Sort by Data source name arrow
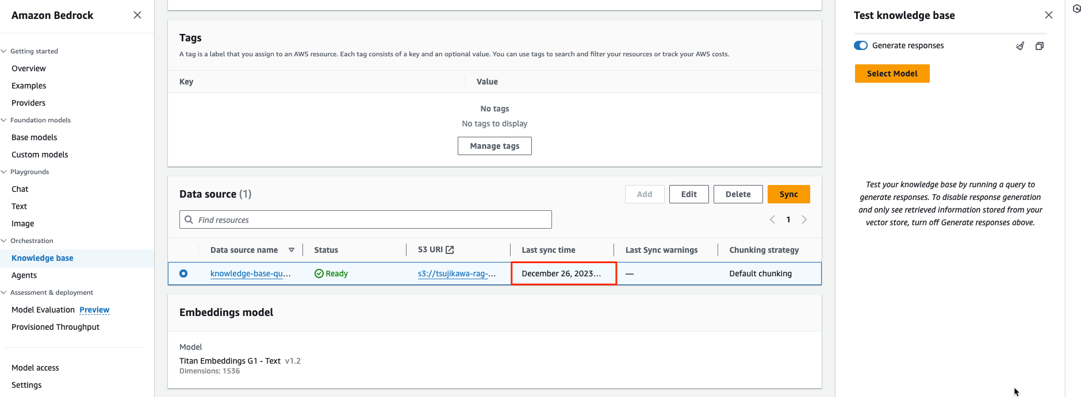Image resolution: width=1081 pixels, height=397 pixels. (292, 250)
